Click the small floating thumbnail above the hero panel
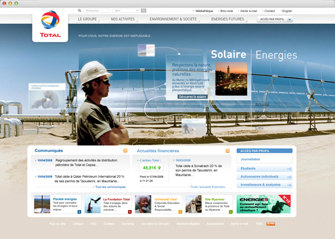Viewport: 335px width, 239px height. (x=146, y=50)
